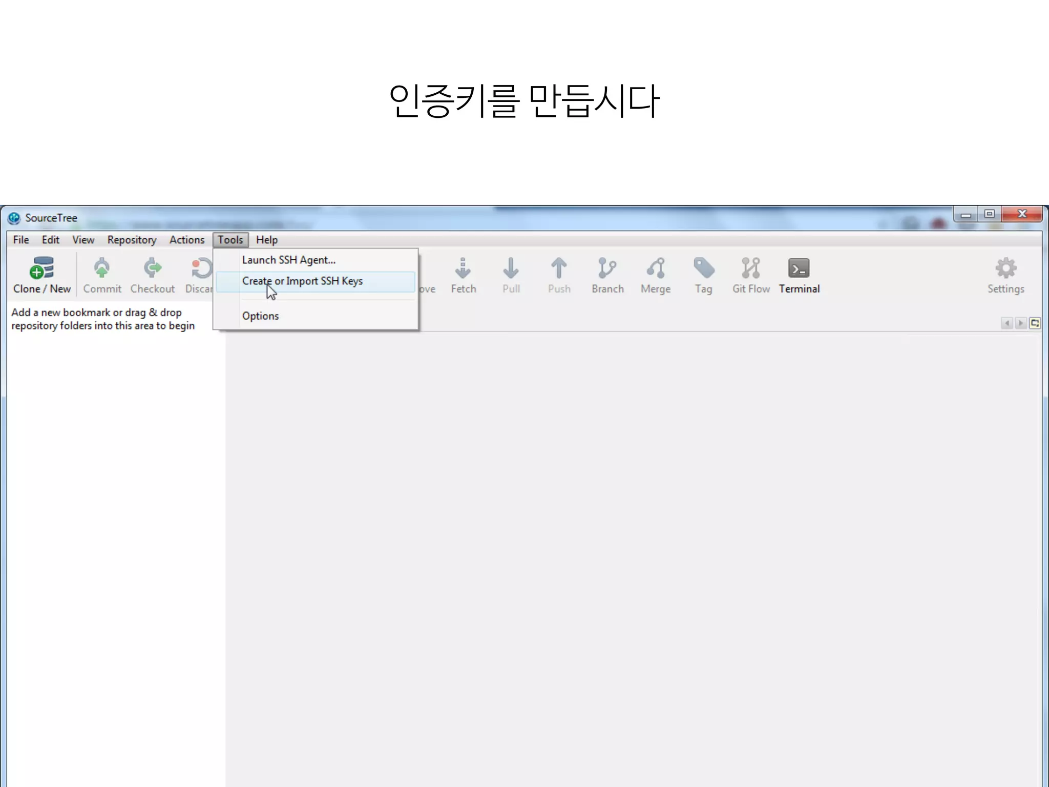
Task: Click the Discard toolbar icon
Action: [x=199, y=275]
